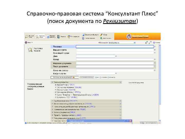The image size is (185, 139).
Task: Open the Меню dropdown
Action: [x=29, y=42]
